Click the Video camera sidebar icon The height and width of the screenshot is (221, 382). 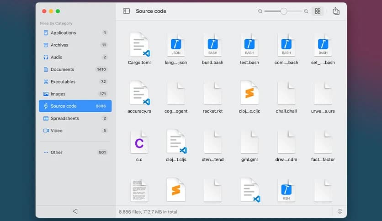(x=46, y=131)
